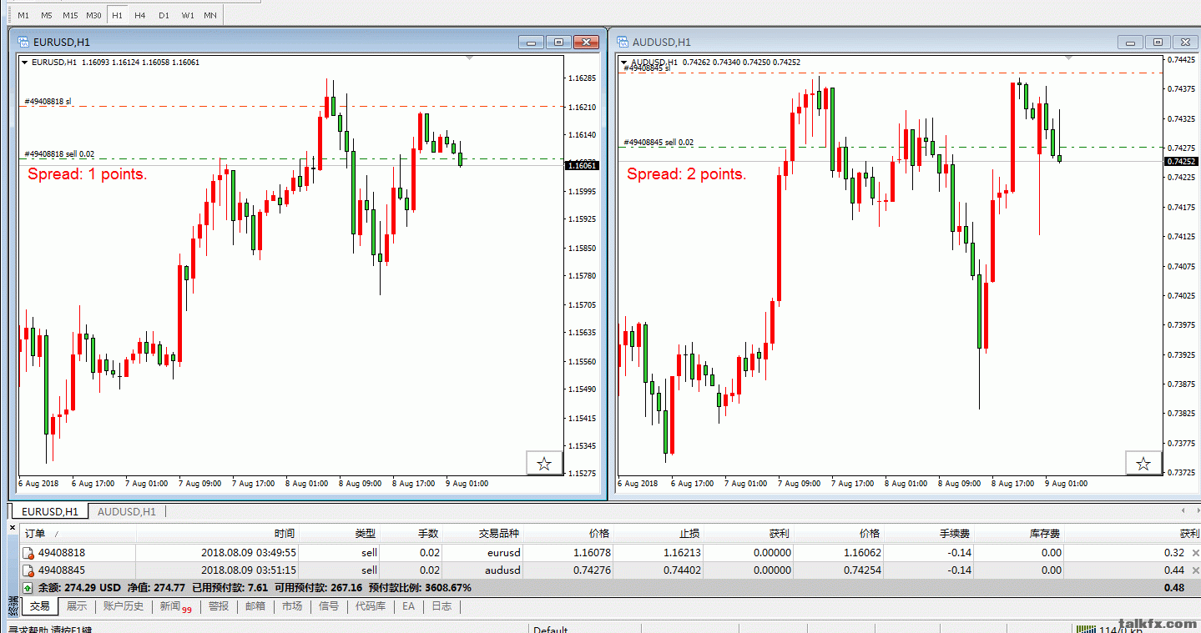
Task: Sort orders by 手数 column header
Action: click(x=428, y=534)
